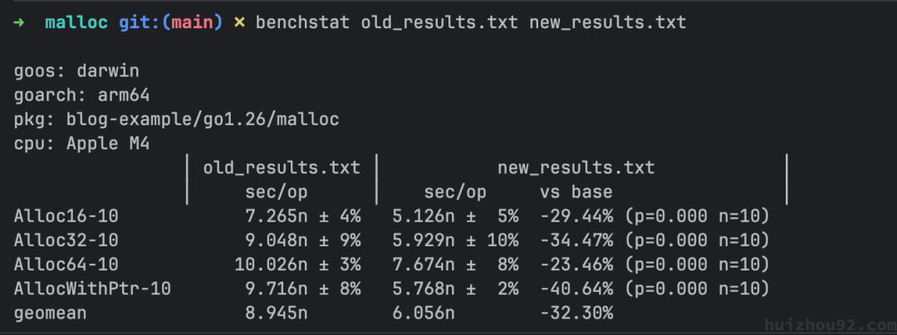Click the git branch name main
This screenshot has height=335, width=897.
pyautogui.click(x=196, y=22)
